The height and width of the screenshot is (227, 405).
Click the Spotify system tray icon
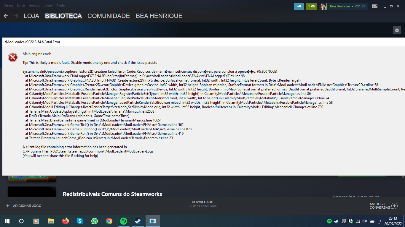(x=329, y=221)
